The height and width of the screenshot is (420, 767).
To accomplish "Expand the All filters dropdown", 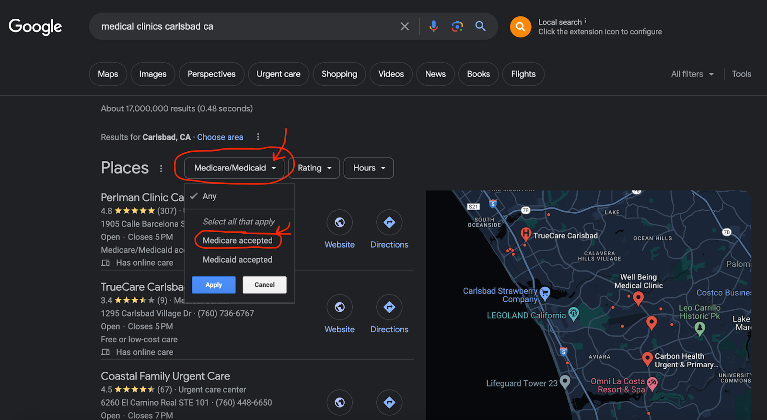I will point(692,74).
